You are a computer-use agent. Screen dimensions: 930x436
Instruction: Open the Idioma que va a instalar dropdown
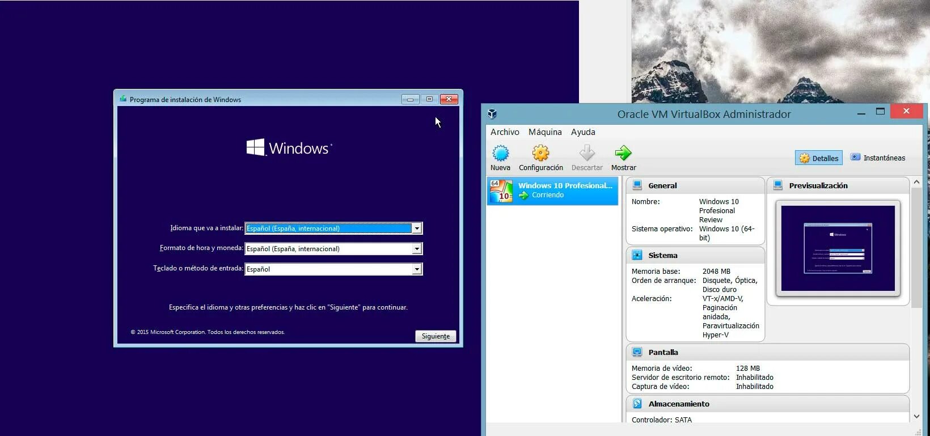tap(417, 228)
